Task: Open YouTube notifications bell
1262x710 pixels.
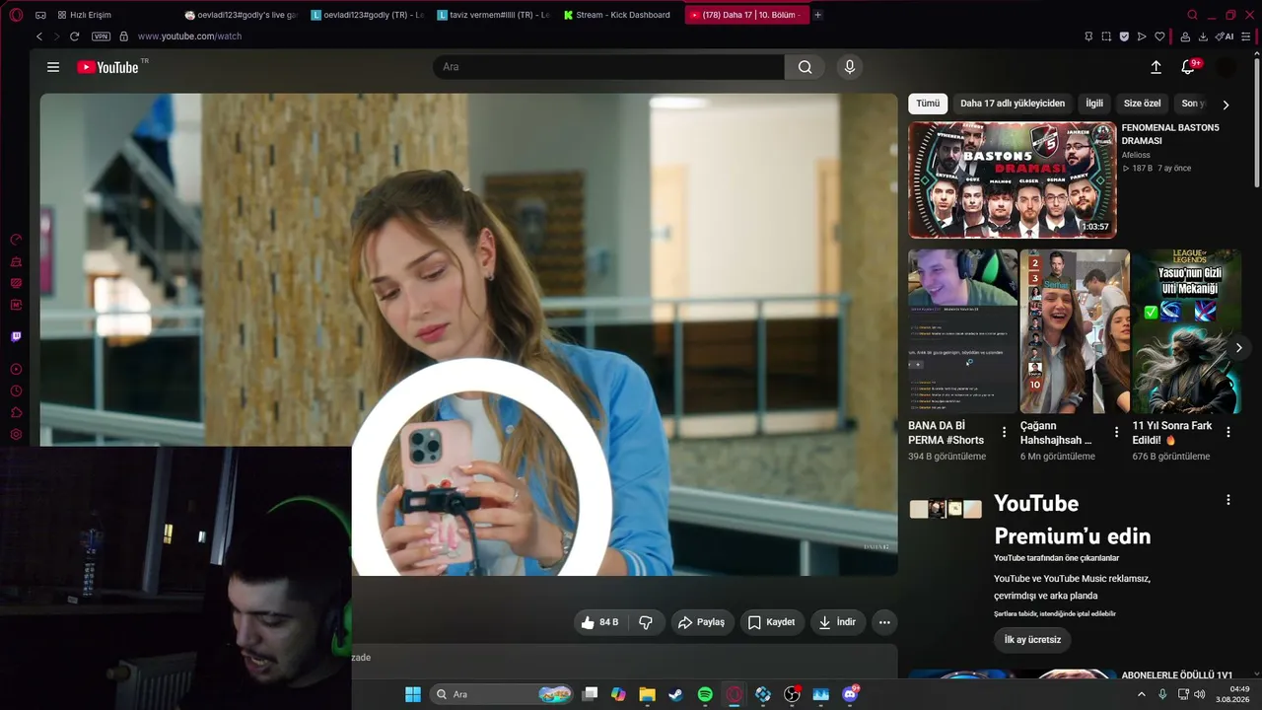Action: [1188, 67]
